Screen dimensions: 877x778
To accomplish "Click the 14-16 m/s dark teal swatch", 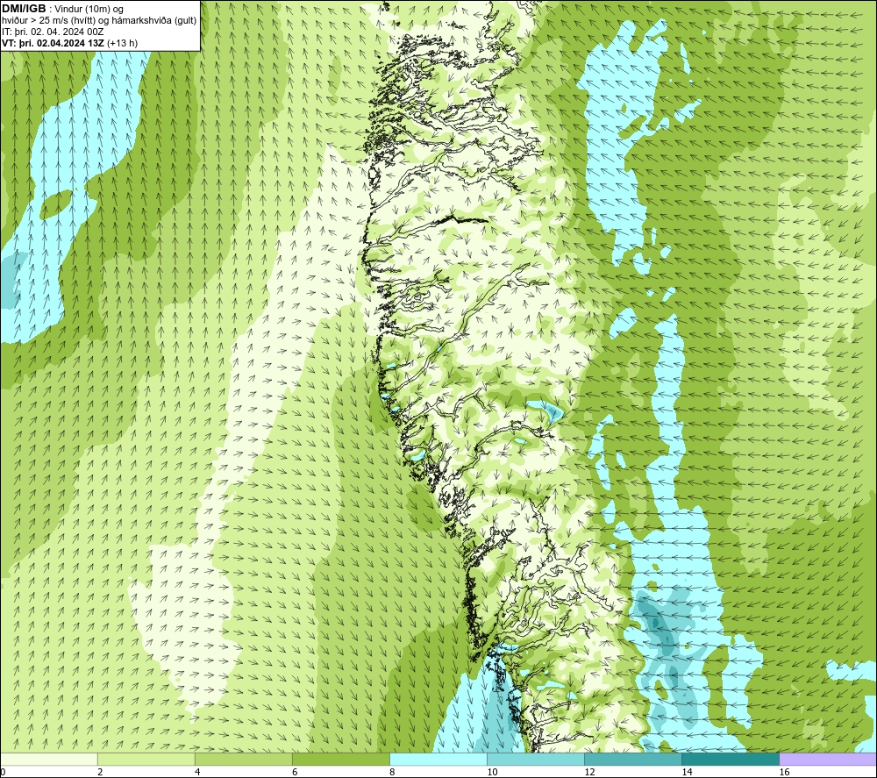I will coord(730,760).
